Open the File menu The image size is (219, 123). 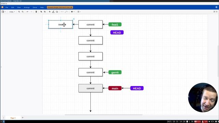(7, 8)
